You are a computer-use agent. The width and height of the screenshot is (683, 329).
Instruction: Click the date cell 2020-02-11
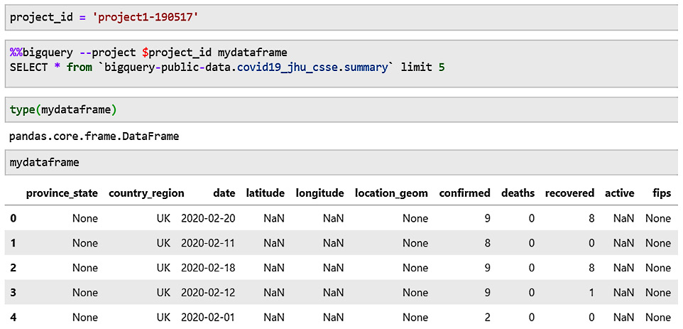pos(208,243)
